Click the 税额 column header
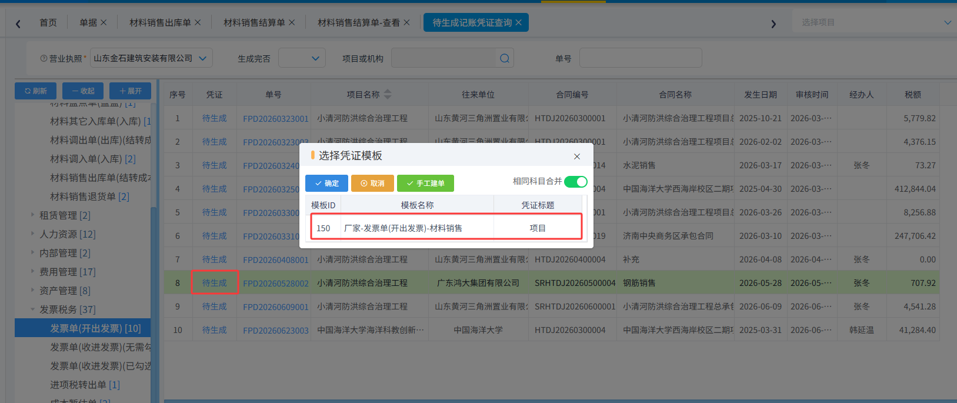 (x=912, y=94)
